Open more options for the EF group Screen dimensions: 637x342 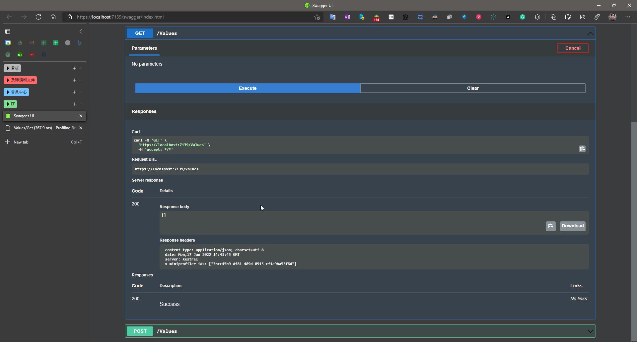point(81,104)
